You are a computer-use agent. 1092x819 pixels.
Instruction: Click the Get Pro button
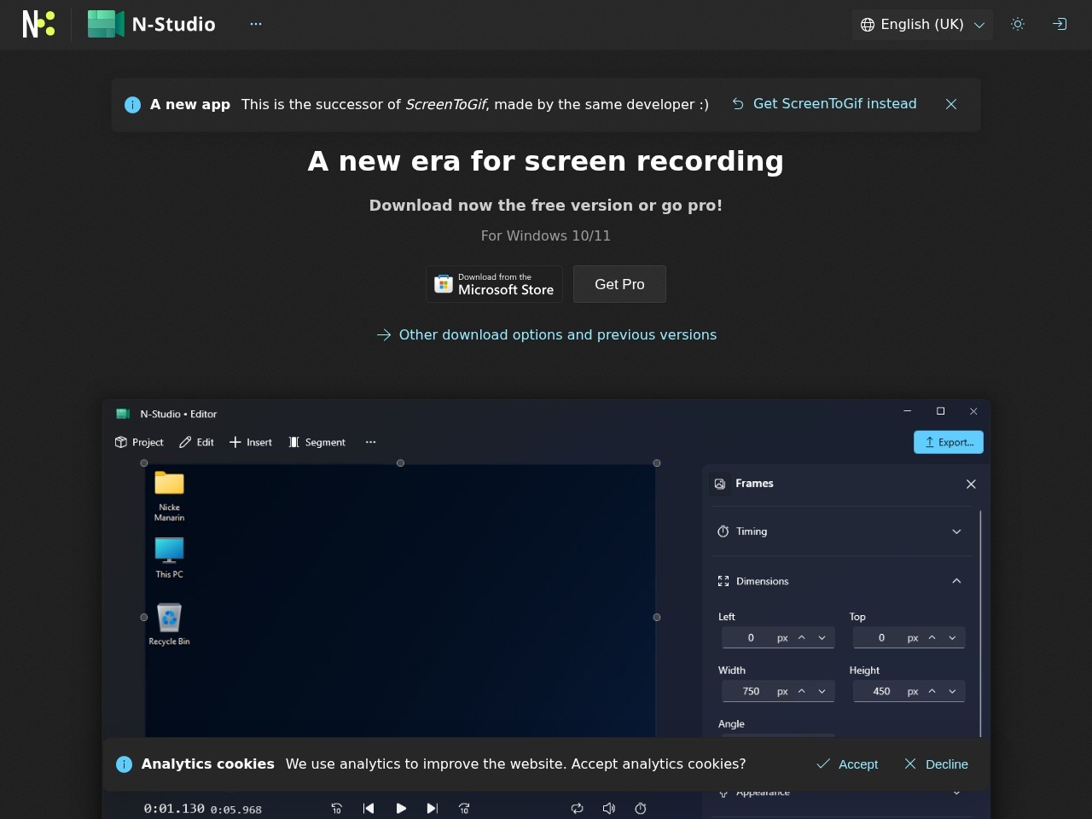click(619, 284)
